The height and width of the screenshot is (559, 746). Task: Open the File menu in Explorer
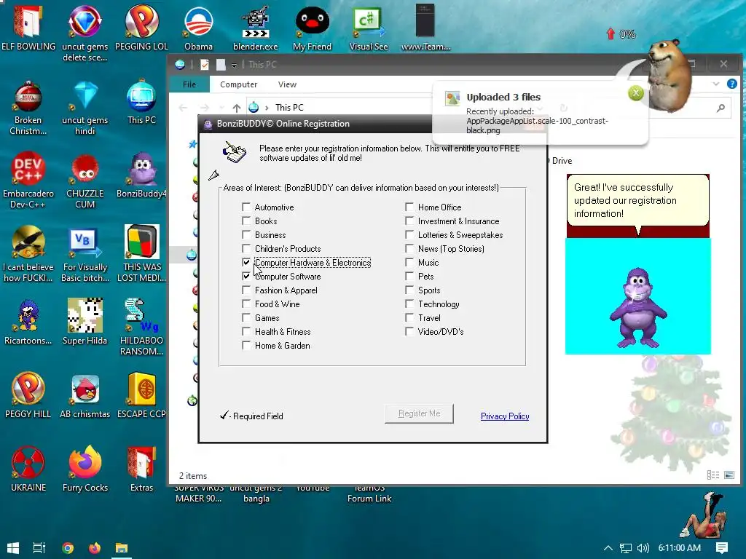189,84
